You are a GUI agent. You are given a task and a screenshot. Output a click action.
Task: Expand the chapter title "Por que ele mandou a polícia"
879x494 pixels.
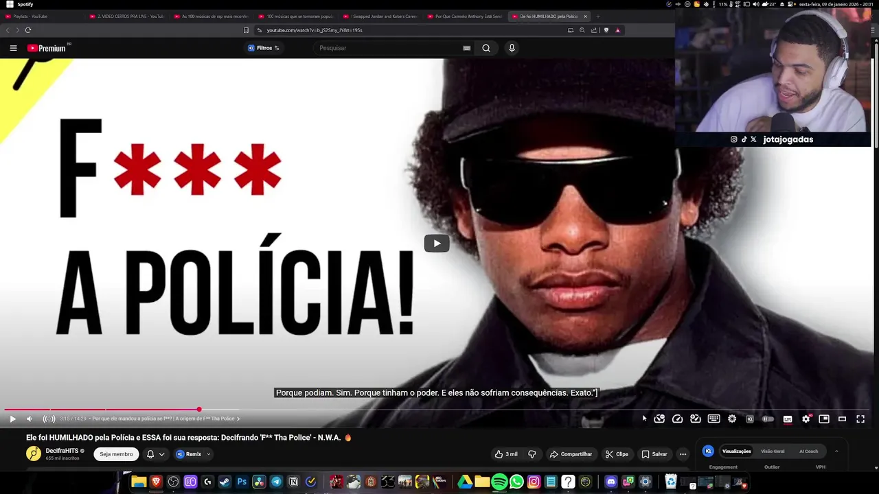(165, 419)
